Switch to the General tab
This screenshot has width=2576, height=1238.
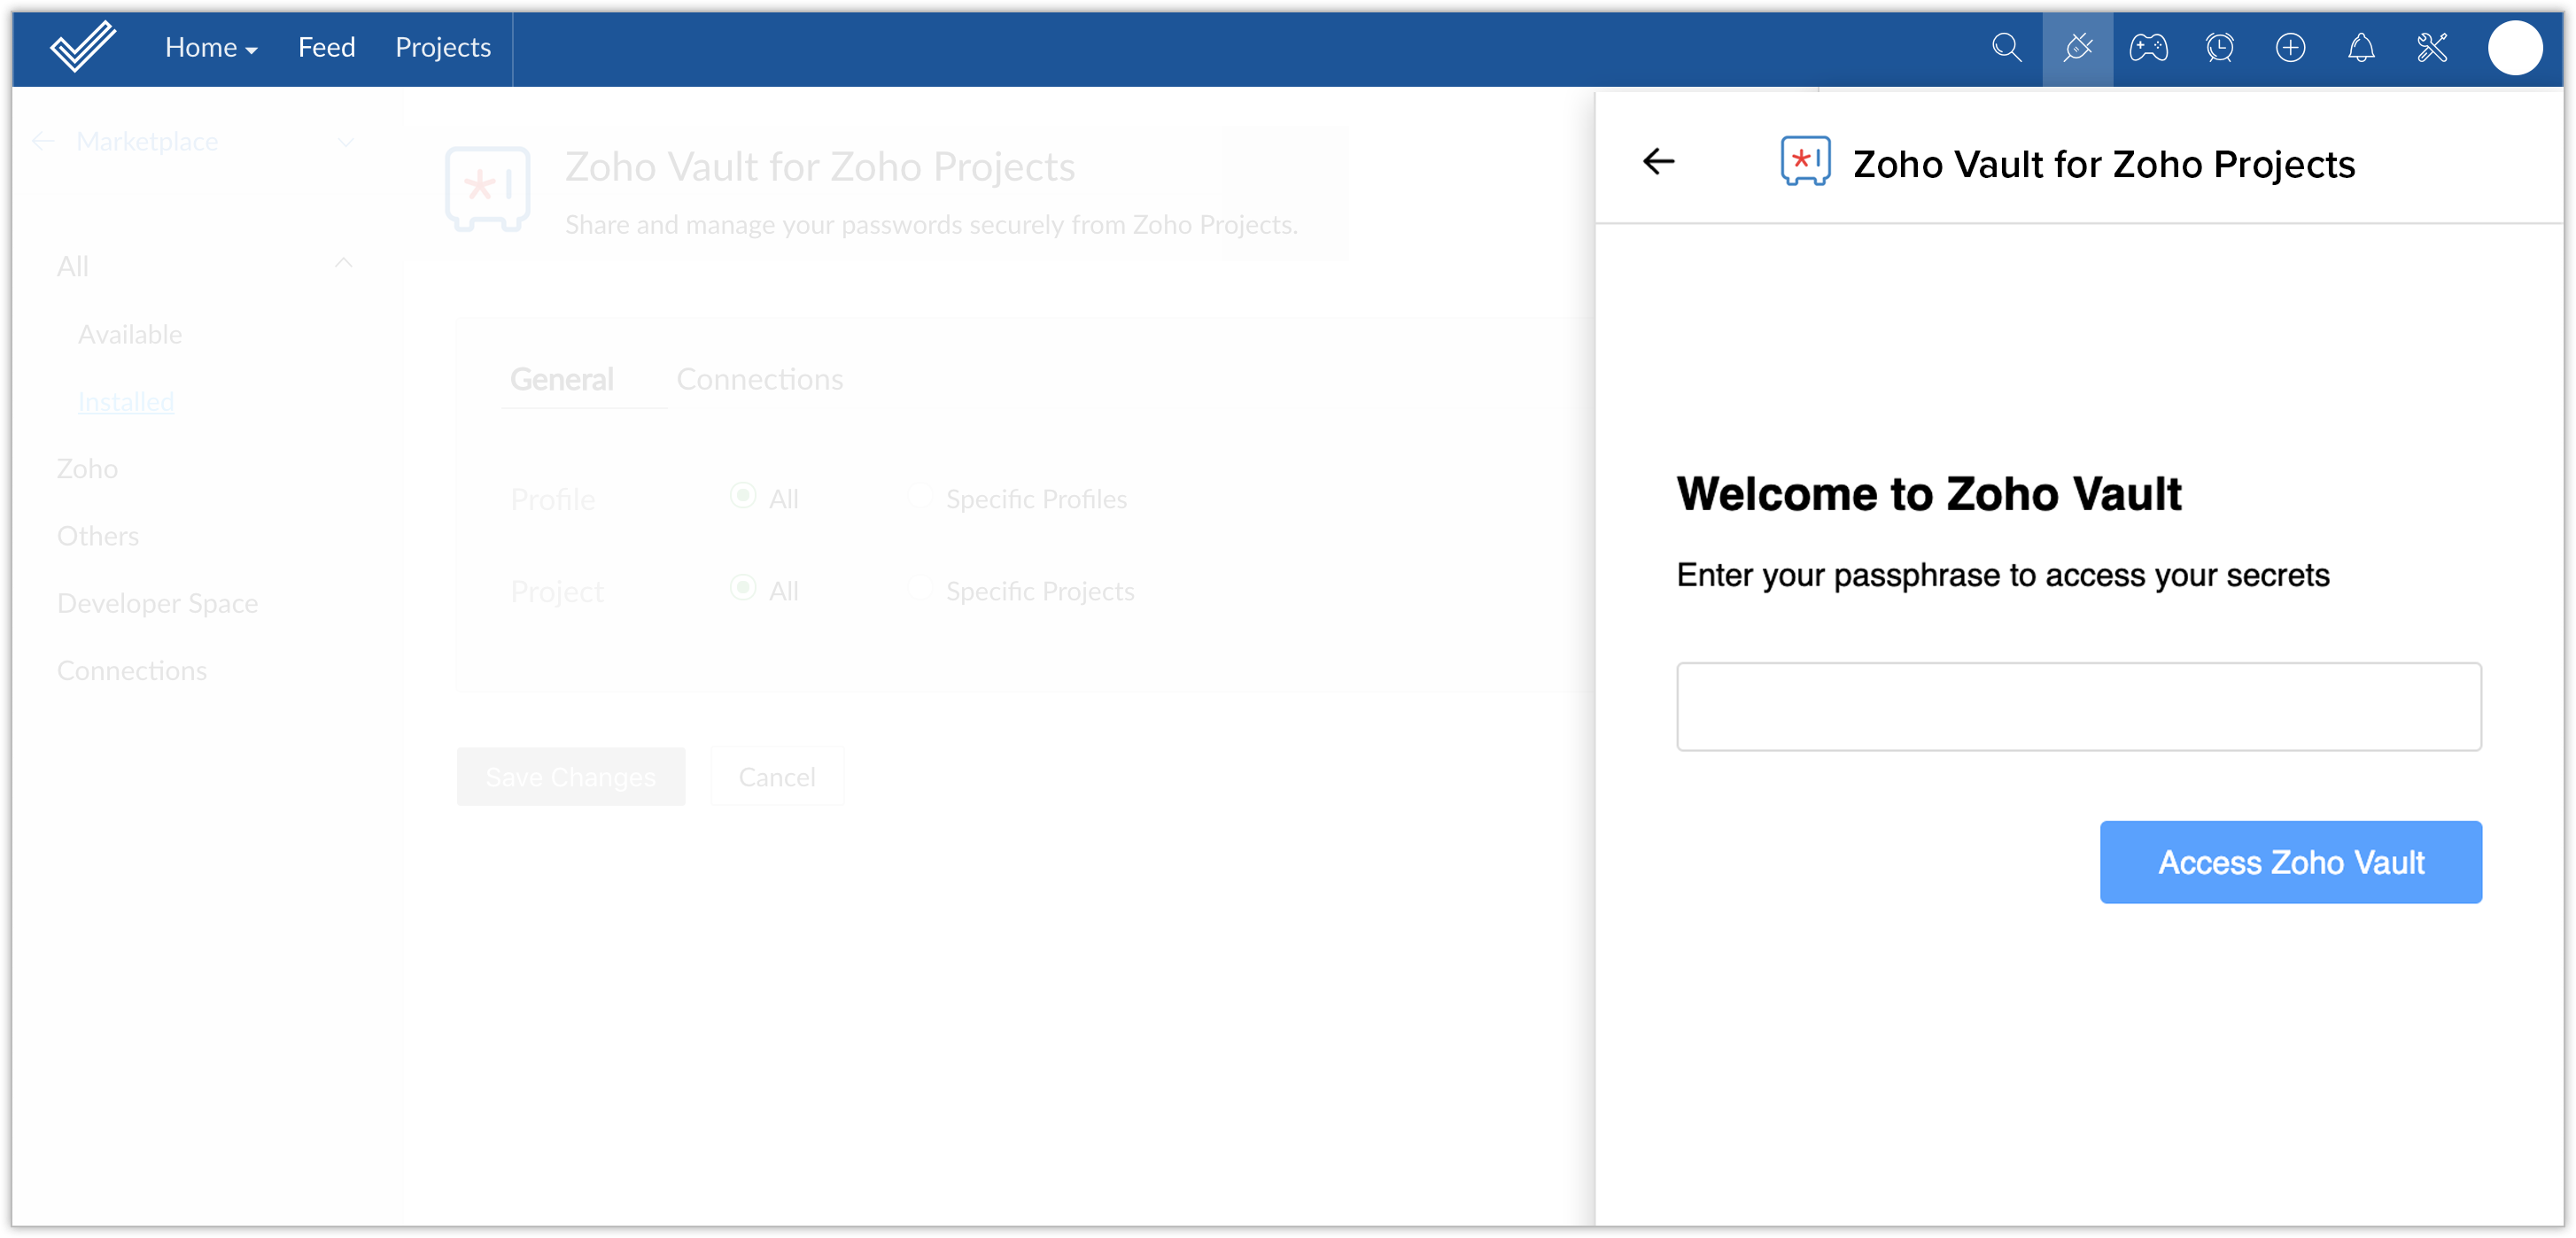(562, 379)
